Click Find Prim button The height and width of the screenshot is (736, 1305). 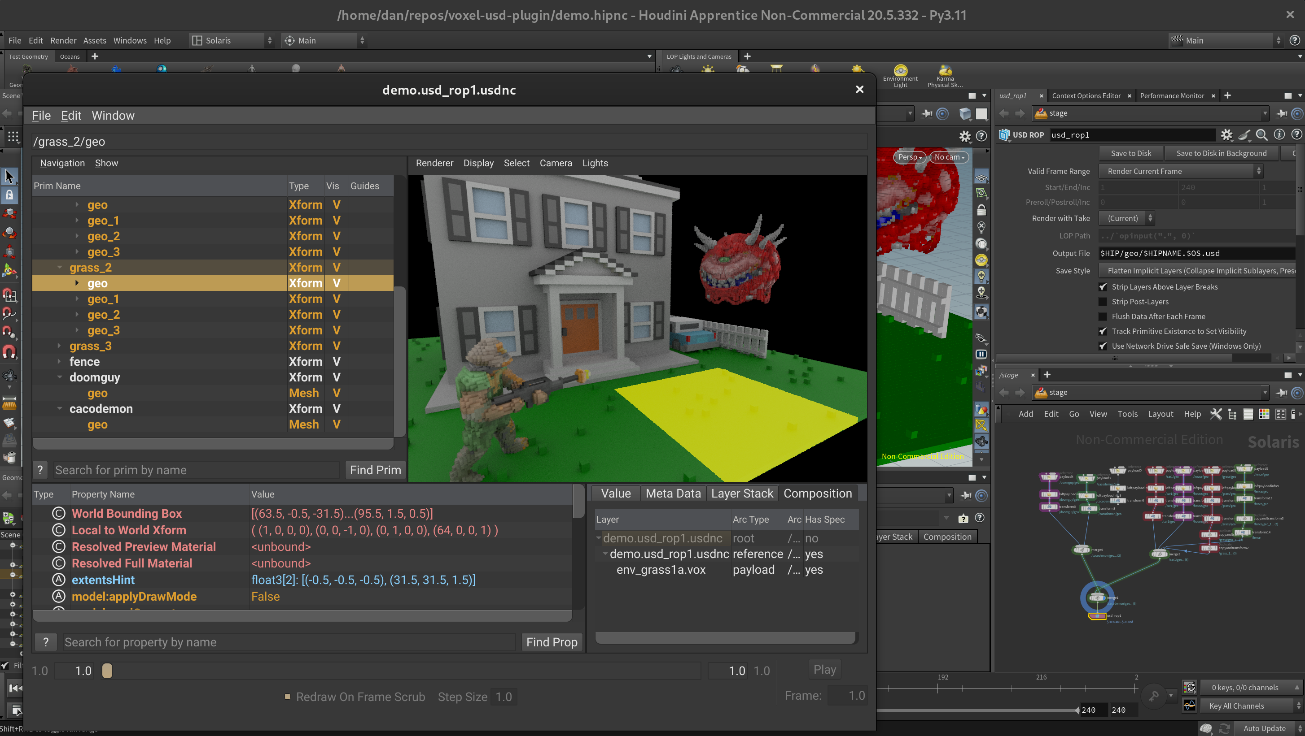(375, 470)
